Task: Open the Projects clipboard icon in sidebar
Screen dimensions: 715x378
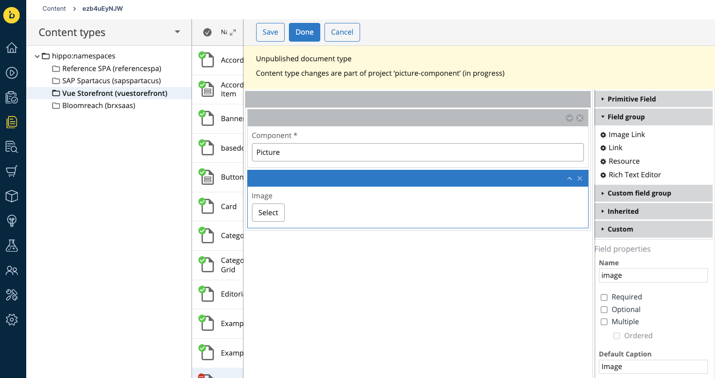Action: click(12, 97)
